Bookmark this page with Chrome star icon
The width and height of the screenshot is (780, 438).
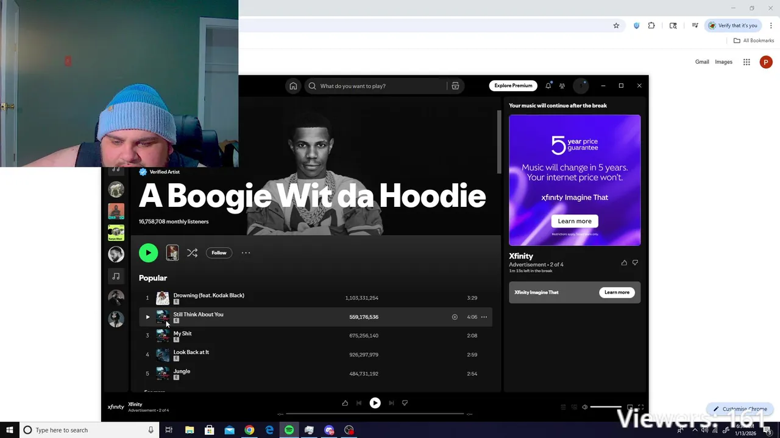pos(616,26)
